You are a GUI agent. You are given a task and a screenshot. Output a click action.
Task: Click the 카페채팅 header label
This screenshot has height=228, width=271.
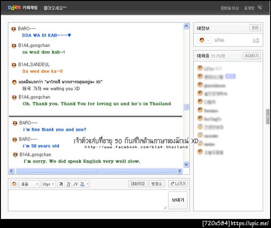point(30,8)
